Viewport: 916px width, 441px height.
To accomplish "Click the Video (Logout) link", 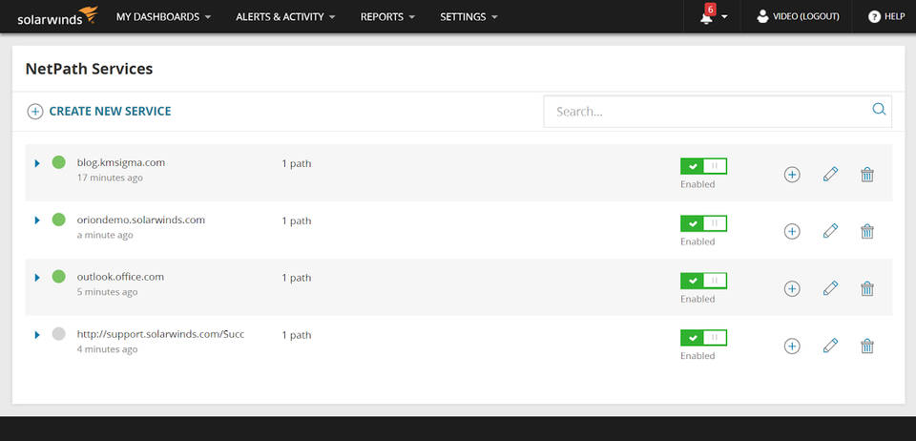I will pyautogui.click(x=801, y=17).
